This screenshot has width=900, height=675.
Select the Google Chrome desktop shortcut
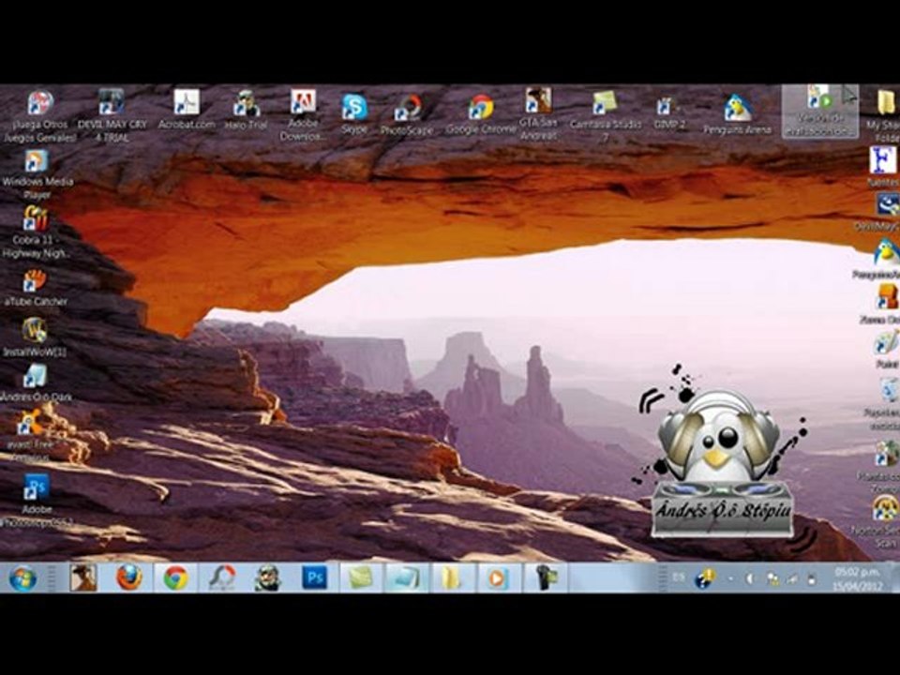tap(481, 114)
